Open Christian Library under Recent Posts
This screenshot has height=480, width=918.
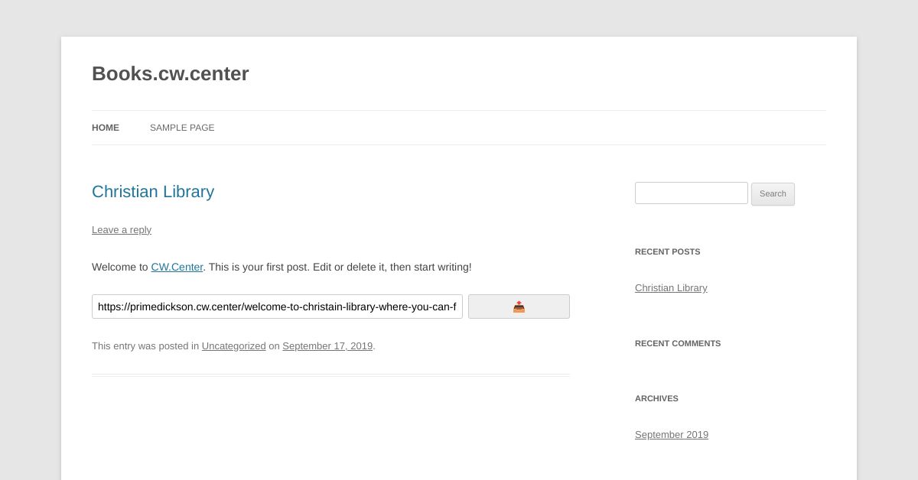pos(671,288)
